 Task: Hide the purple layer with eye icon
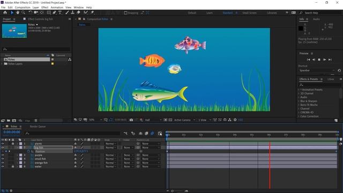coord(3,155)
